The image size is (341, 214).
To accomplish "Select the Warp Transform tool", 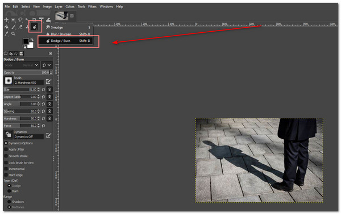I will tap(48, 20).
